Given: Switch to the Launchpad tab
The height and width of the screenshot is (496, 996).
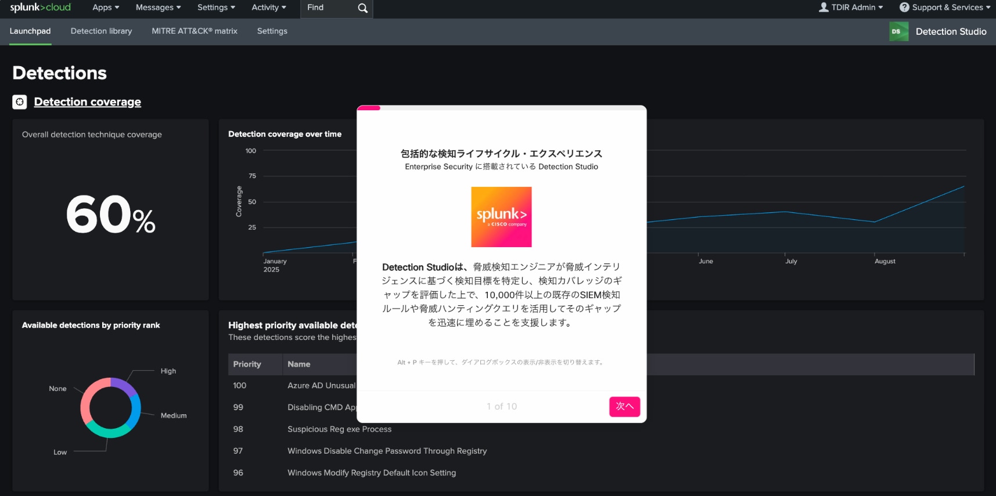Looking at the screenshot, I should coord(30,31).
